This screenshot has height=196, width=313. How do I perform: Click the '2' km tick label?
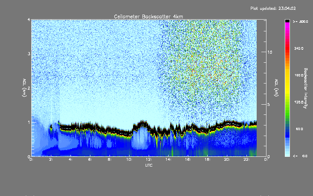29,88
